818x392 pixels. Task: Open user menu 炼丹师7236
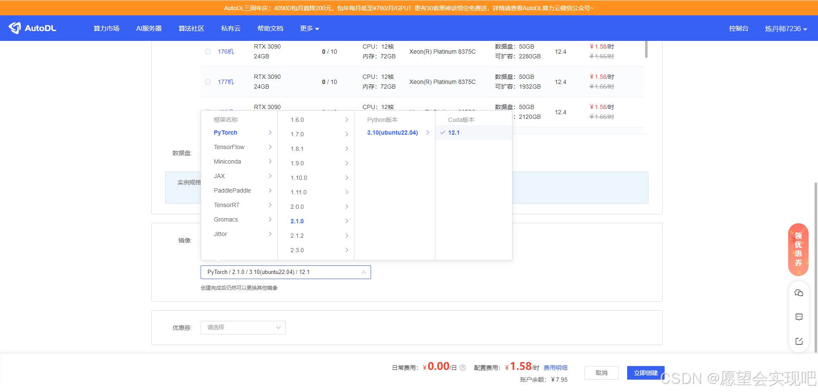point(786,29)
